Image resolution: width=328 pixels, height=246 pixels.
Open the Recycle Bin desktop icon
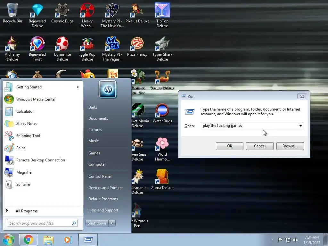pos(12,13)
